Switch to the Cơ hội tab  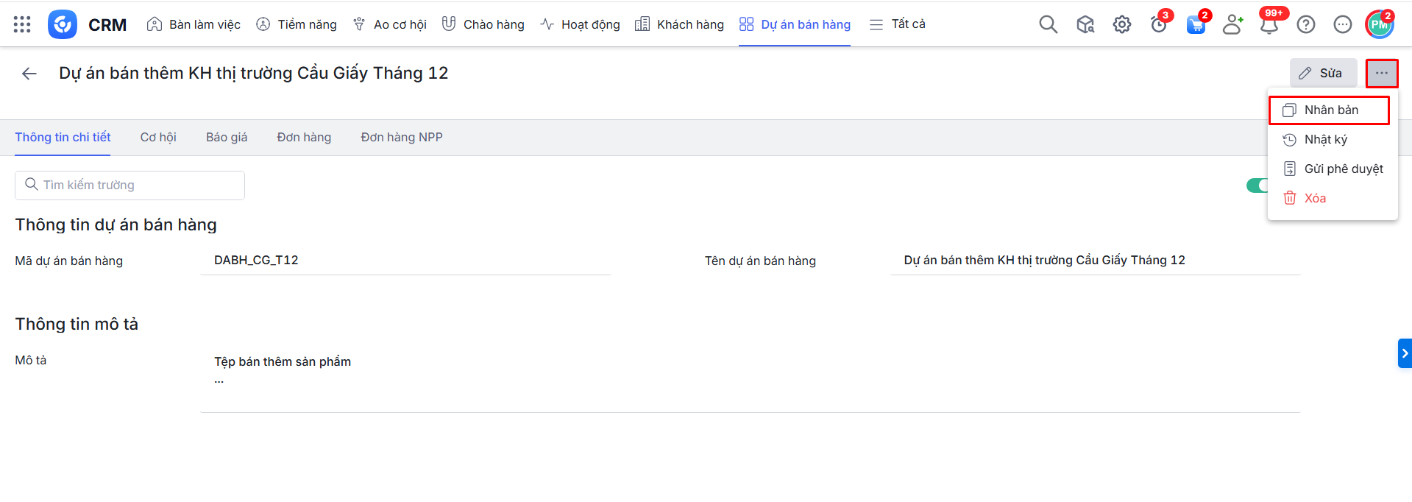[x=158, y=138]
